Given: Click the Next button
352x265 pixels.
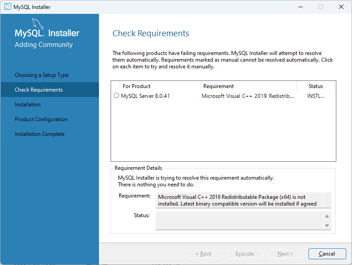Looking at the screenshot, I should click(286, 254).
